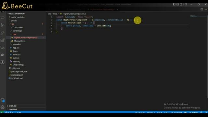Open the Remote Explorer view

pos(3,47)
